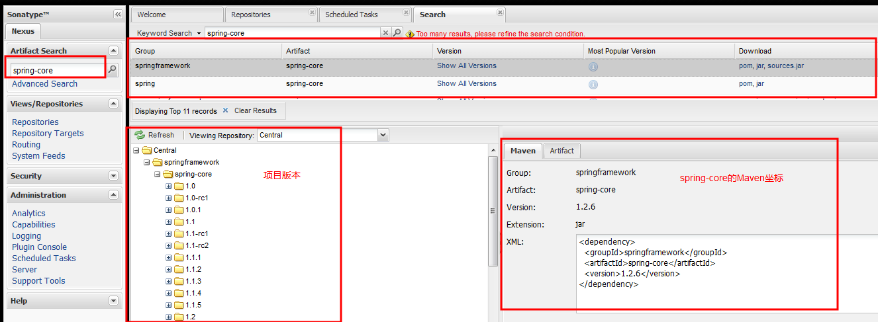Open Support Tools link
This screenshot has width=878, height=322.
[38, 281]
